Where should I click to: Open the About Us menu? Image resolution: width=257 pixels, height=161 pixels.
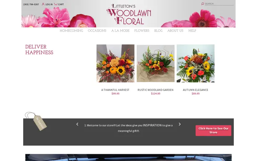[175, 30]
